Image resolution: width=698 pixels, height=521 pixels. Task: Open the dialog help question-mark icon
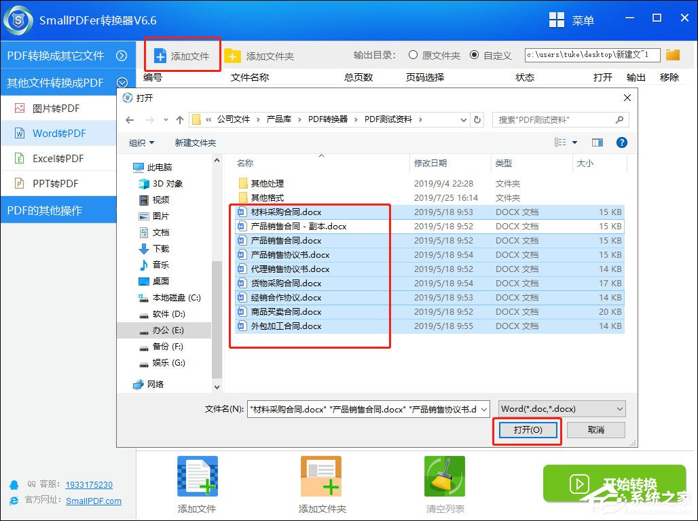[x=622, y=142]
